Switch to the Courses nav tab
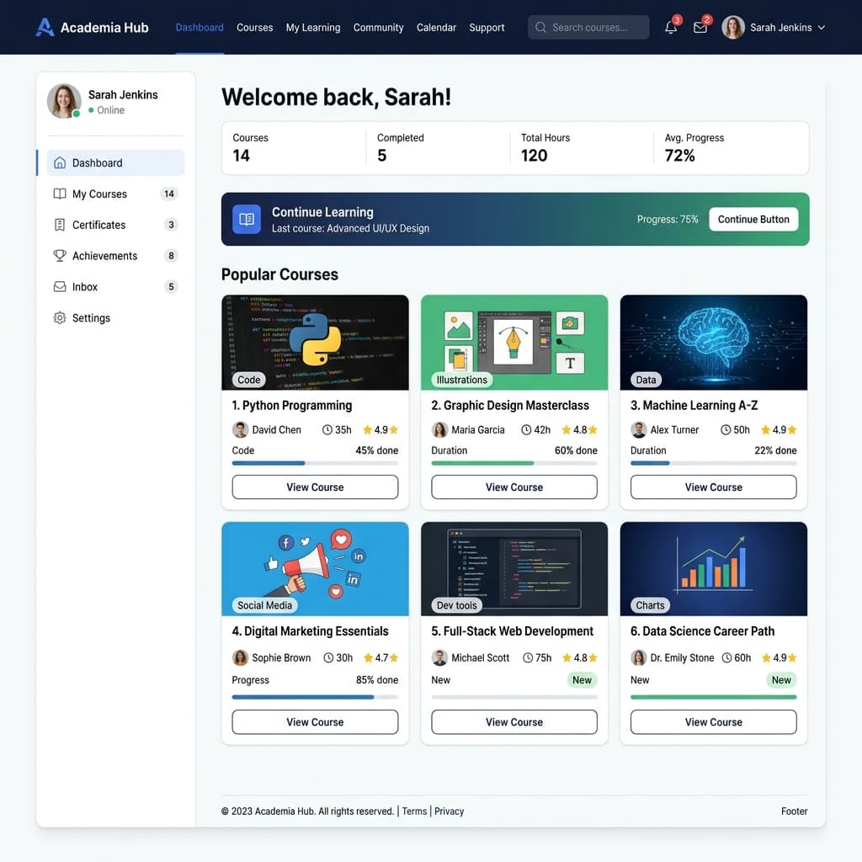Viewport: 862px width, 862px height. (x=254, y=28)
